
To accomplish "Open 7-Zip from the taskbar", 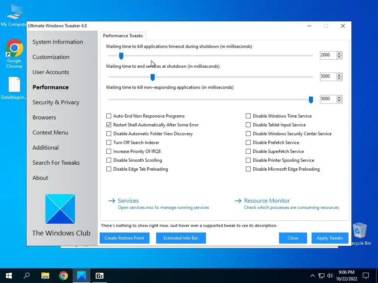I will (x=100, y=276).
